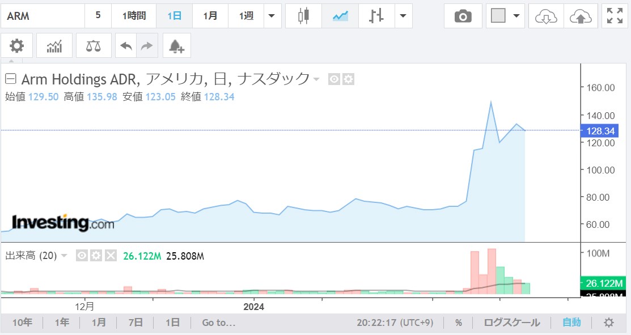Image resolution: width=631 pixels, height=335 pixels.
Task: Click the volume value label 26.122M on axis
Action: pos(603,283)
